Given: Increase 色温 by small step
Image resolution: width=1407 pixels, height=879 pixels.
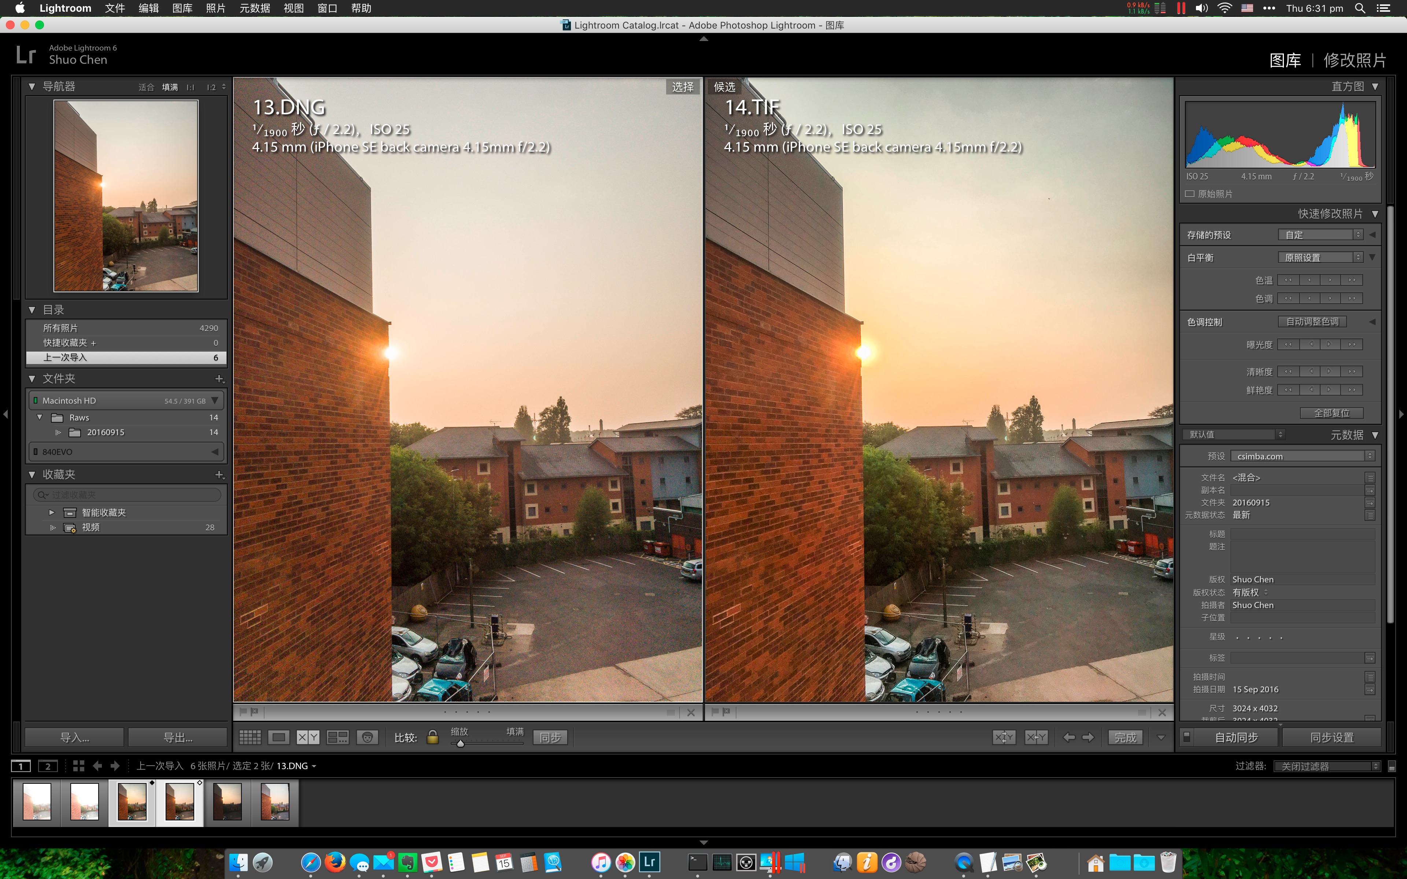Looking at the screenshot, I should click(1330, 279).
